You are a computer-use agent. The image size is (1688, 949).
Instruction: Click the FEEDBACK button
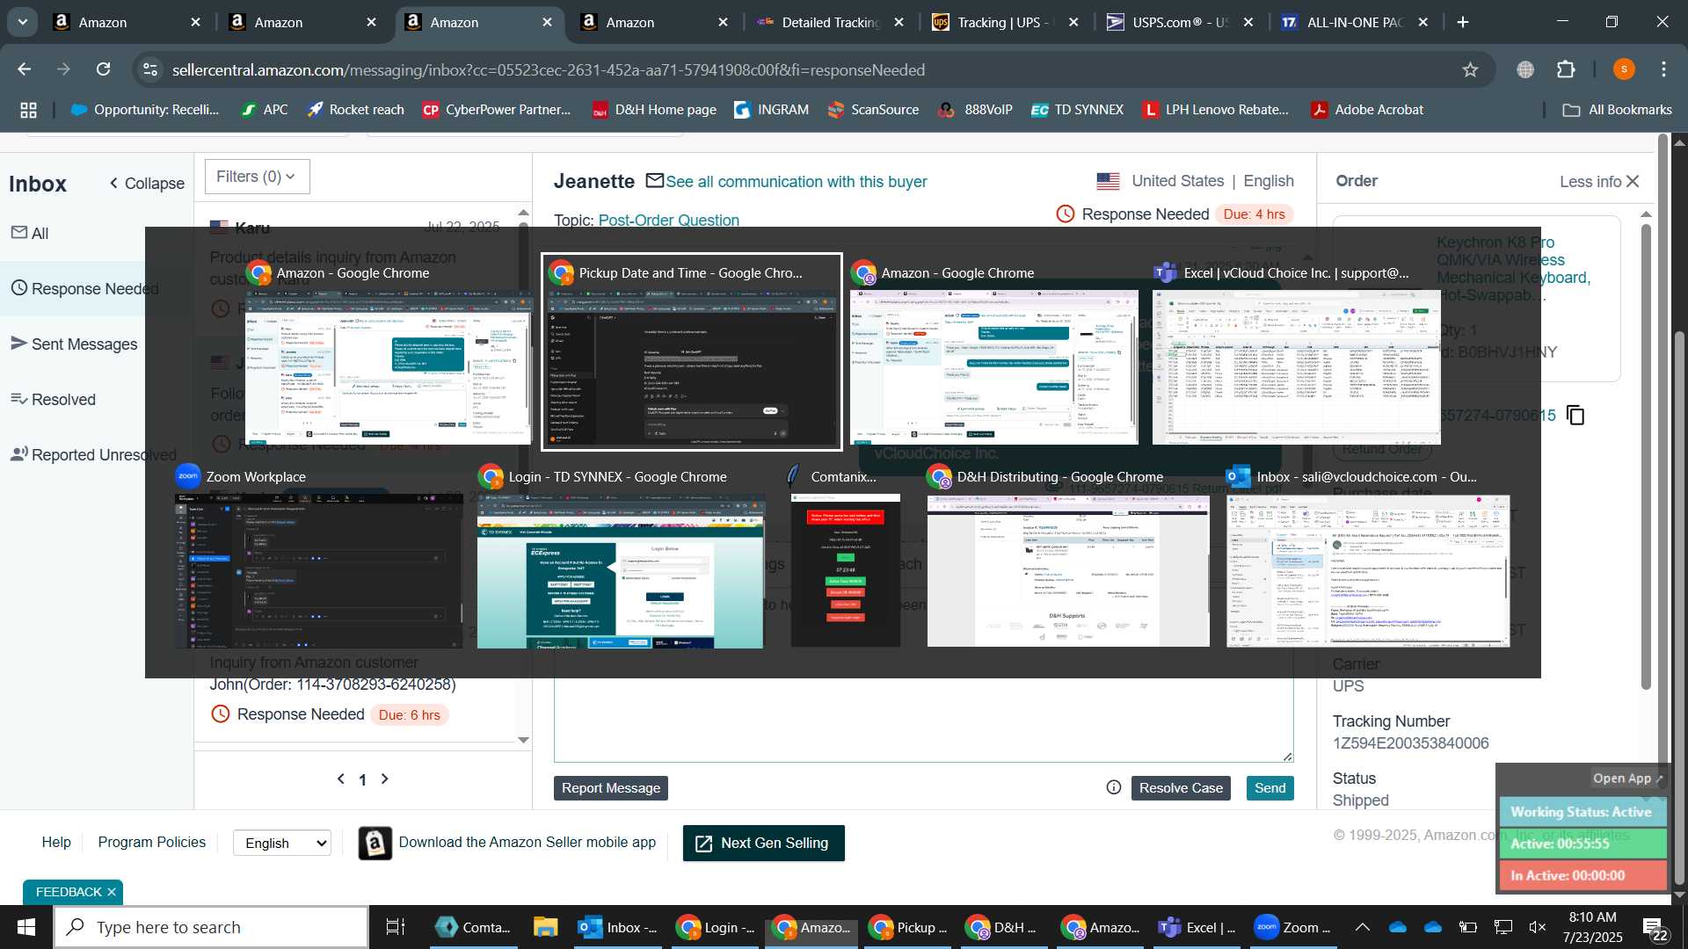[69, 892]
